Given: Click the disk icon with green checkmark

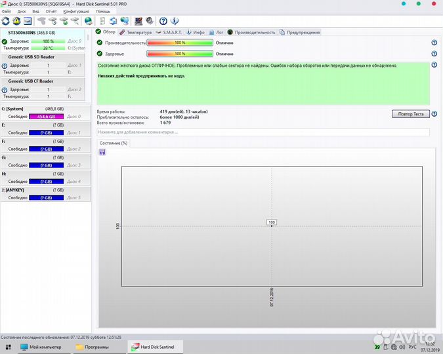Looking at the screenshot, I should 64,21.
